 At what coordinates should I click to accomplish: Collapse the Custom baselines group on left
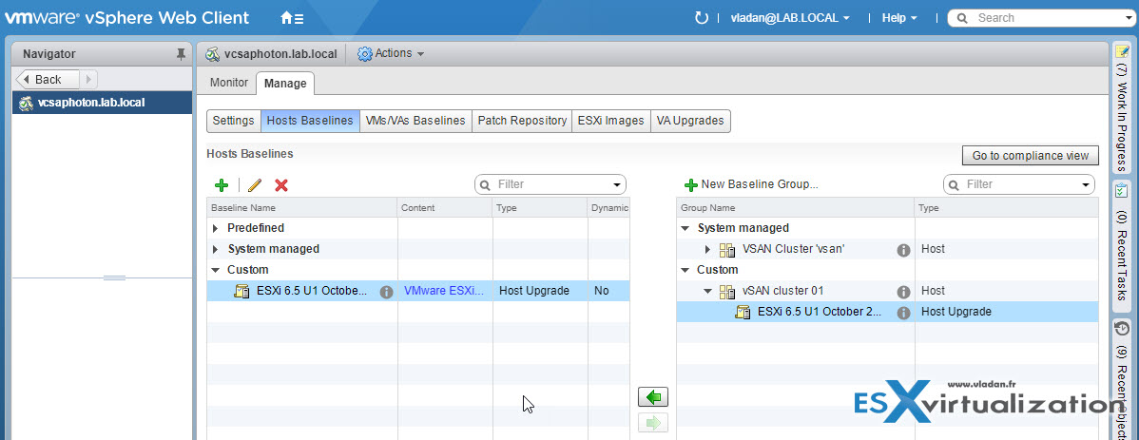point(216,270)
